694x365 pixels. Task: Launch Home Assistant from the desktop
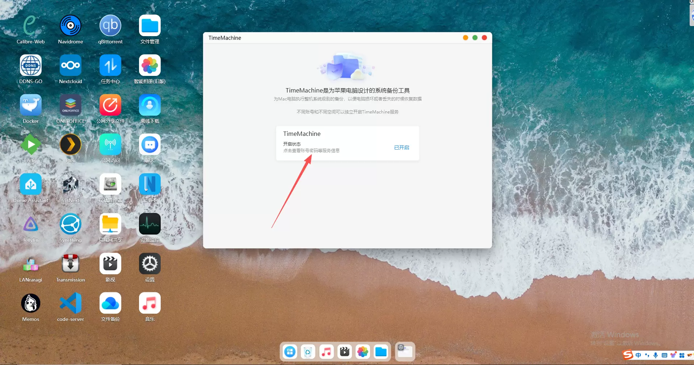(30, 184)
